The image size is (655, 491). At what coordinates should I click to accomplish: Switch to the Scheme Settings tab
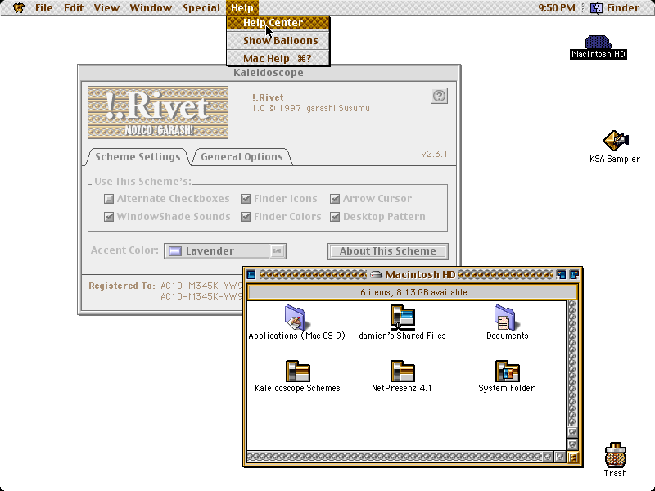click(138, 157)
